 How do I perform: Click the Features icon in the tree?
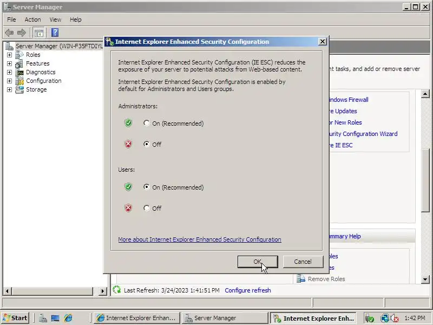(x=19, y=63)
